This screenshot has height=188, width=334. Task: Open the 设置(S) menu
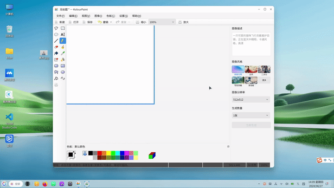[x=123, y=16]
